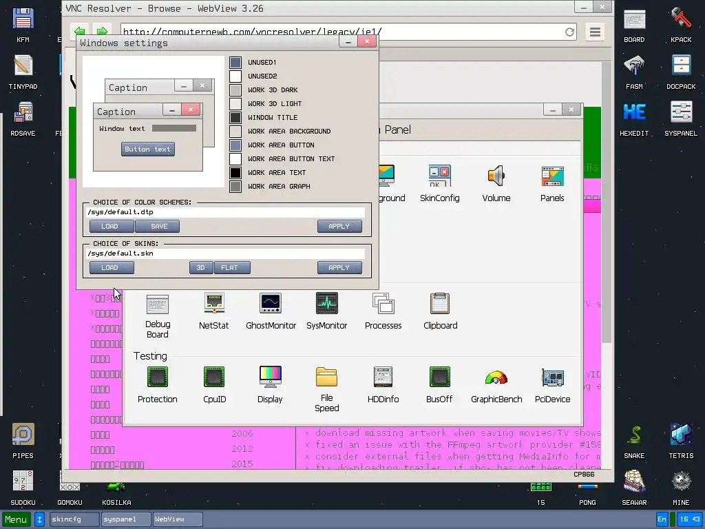Screen dimensions: 705x529
Task: Pick the UNUSED1 color swatch
Action: pos(235,62)
